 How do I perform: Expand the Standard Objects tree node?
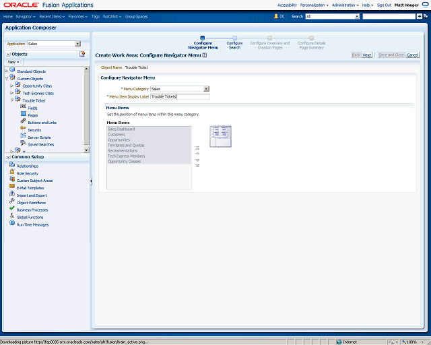[7, 71]
